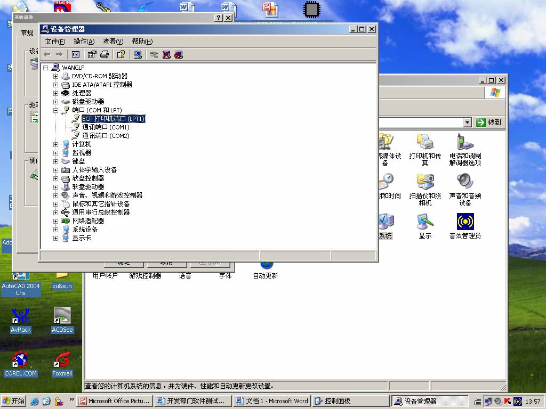Screen dimensions: 546x409
Task: Click the 转到 button in Control Panel
Action: 488,122
